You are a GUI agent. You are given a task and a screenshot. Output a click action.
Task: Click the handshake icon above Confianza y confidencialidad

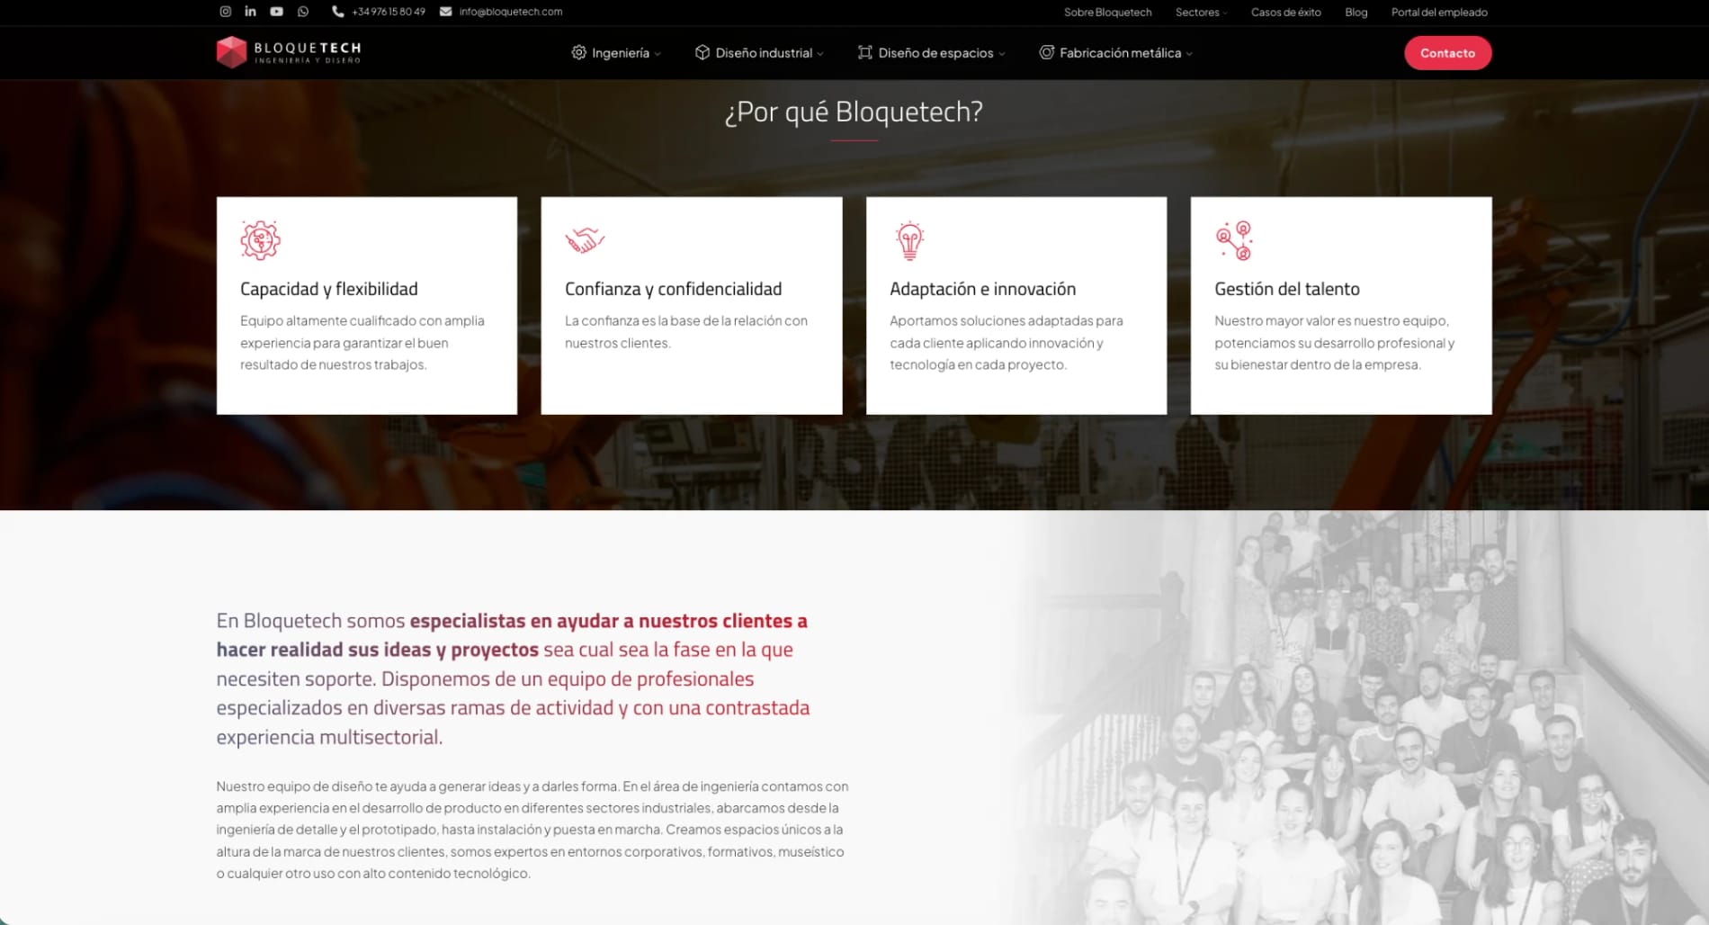click(x=585, y=239)
